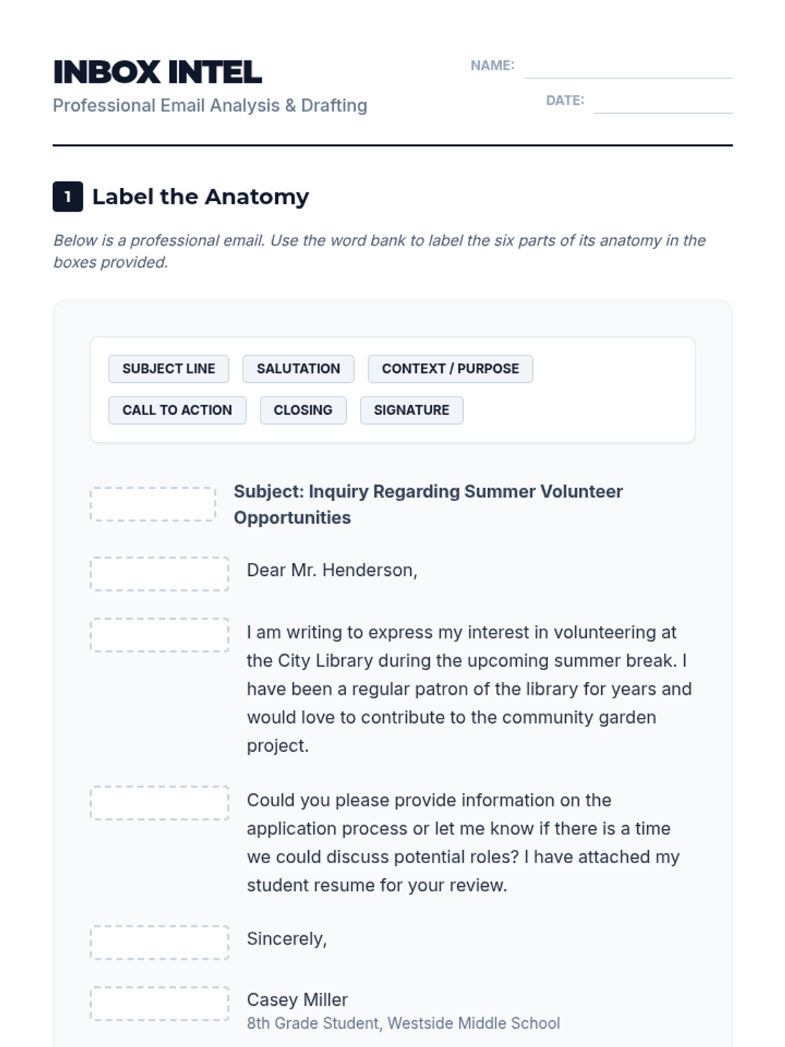Pick the CONTEXT / PURPOSE chip

(x=450, y=369)
